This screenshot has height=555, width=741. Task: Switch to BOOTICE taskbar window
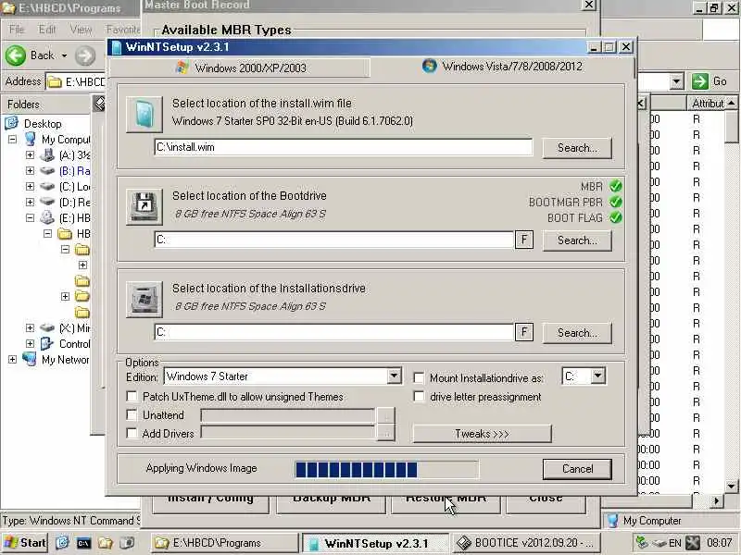pyautogui.click(x=526, y=543)
